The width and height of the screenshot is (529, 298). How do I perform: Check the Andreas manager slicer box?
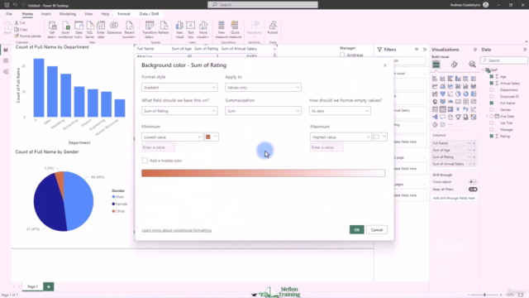click(342, 55)
